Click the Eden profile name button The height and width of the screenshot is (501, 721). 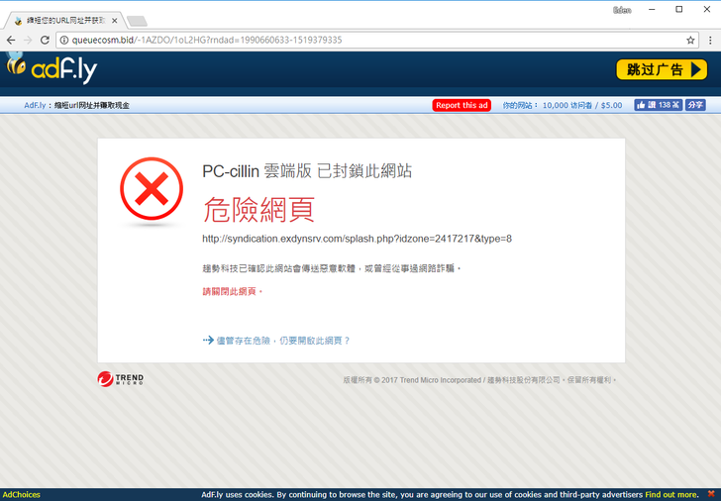(622, 10)
